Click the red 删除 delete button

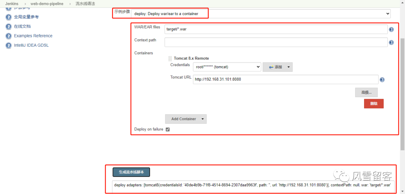tap(374, 104)
